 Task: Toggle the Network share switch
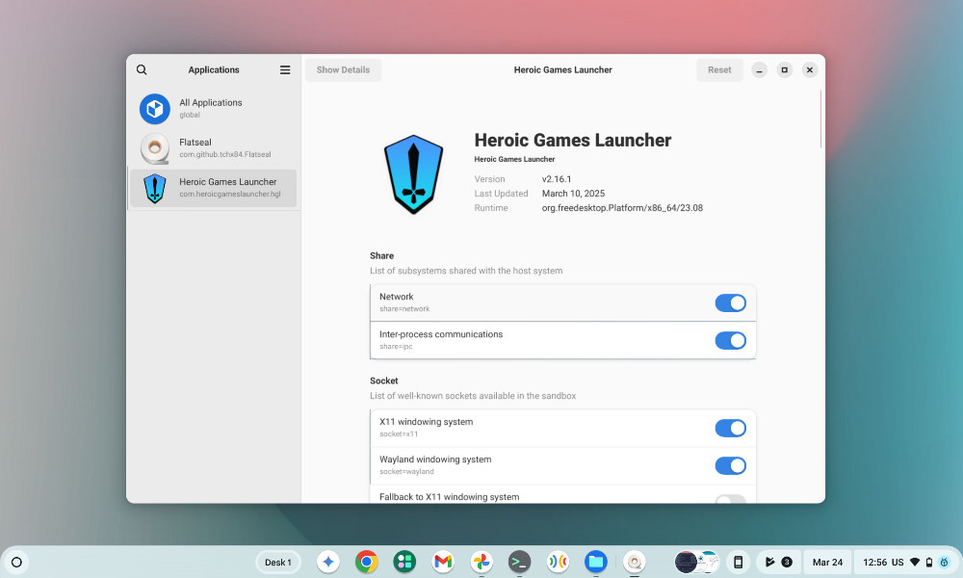(730, 302)
